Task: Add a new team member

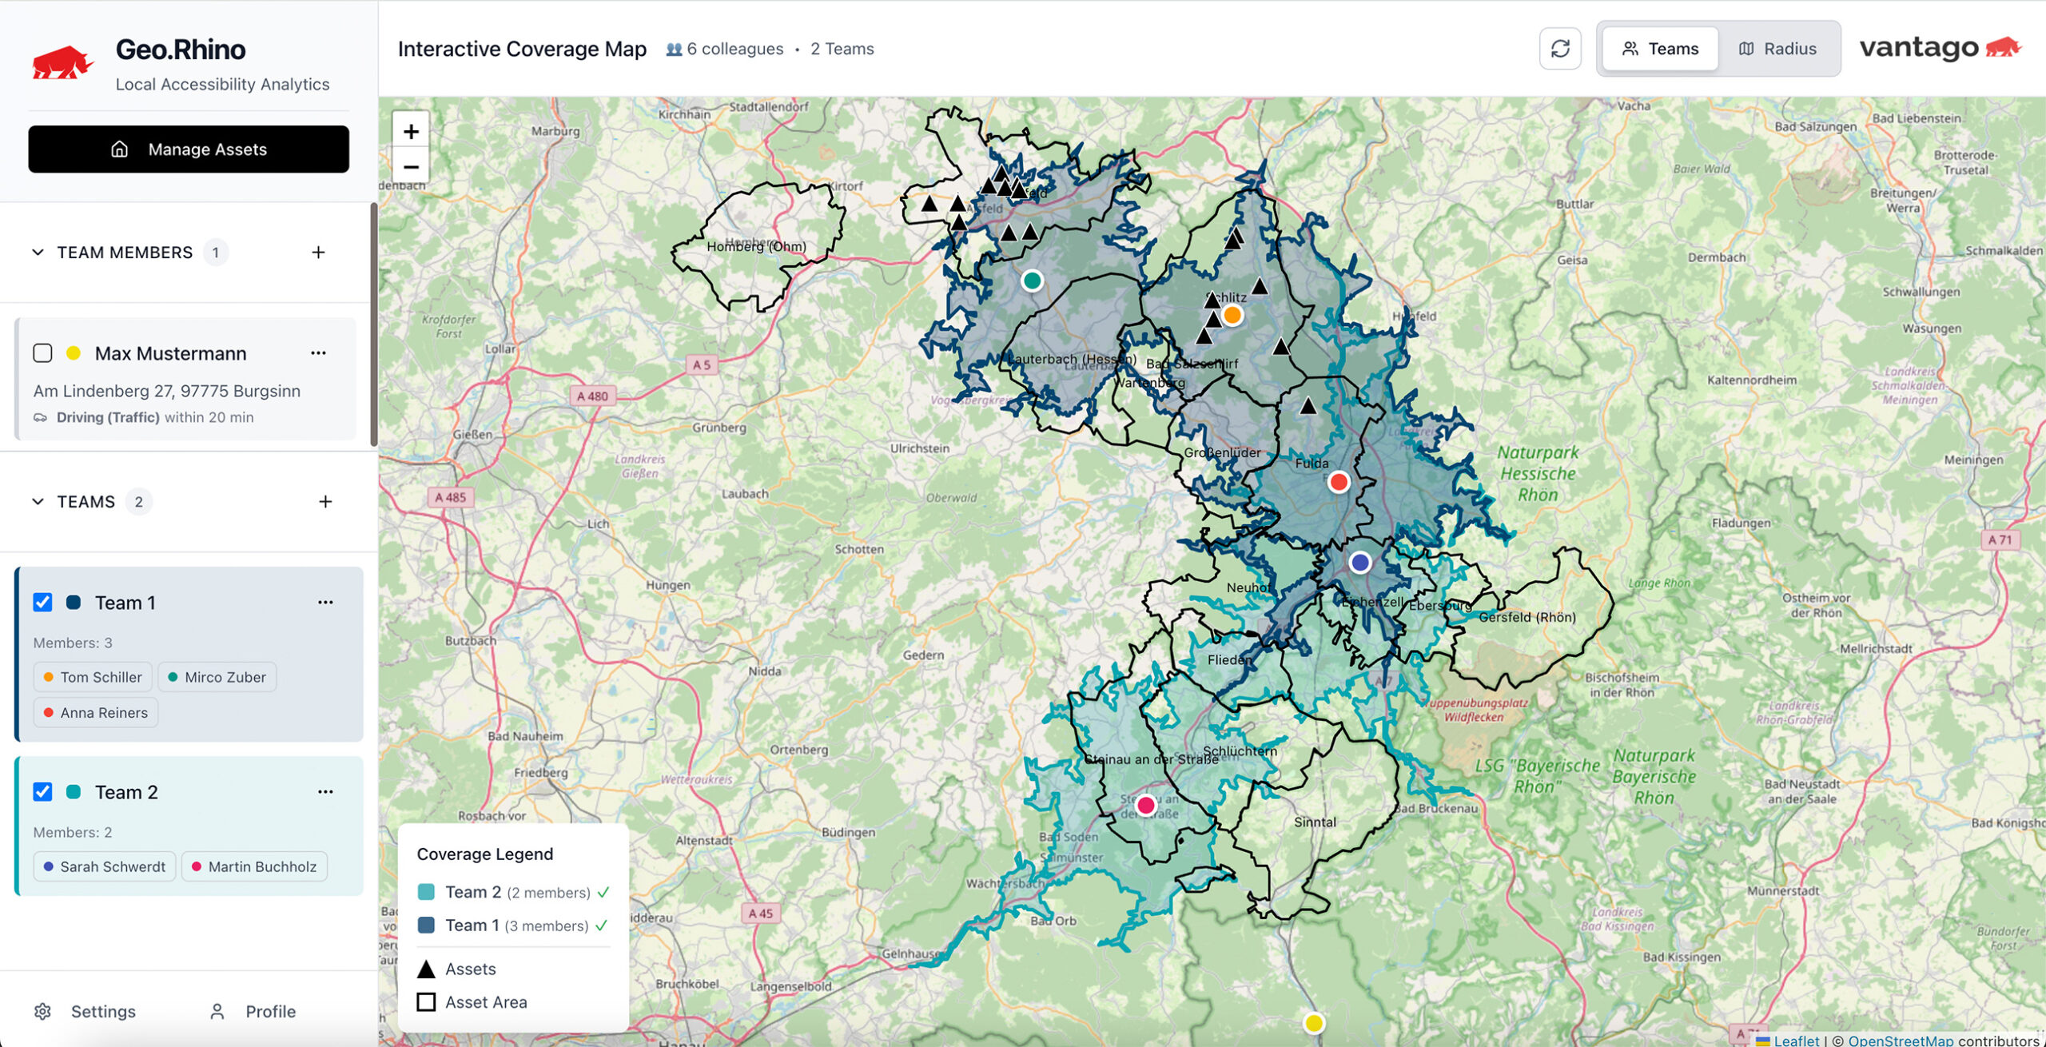Action: (x=318, y=253)
